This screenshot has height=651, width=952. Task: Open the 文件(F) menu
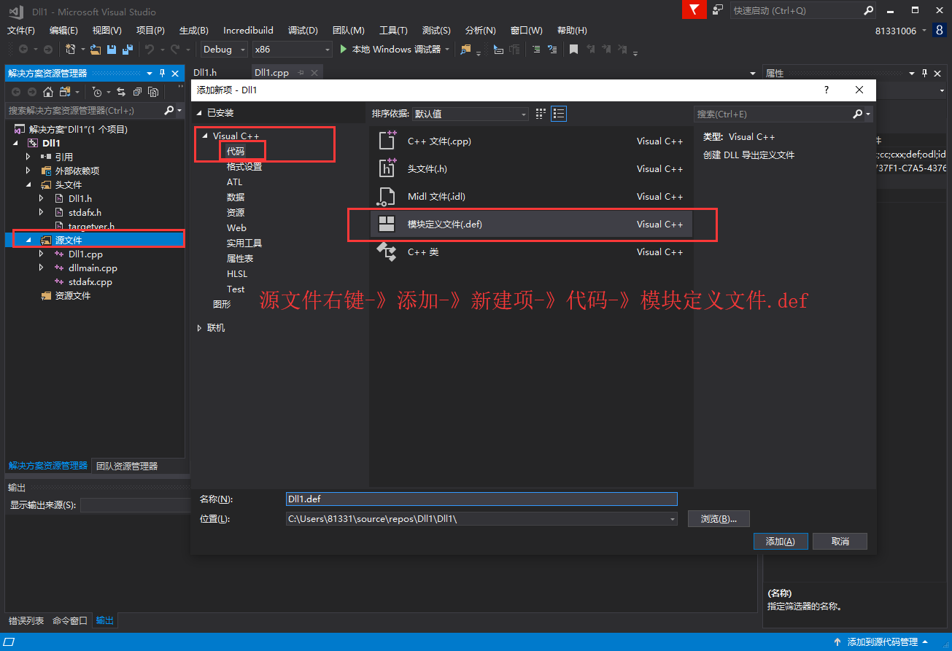point(21,31)
